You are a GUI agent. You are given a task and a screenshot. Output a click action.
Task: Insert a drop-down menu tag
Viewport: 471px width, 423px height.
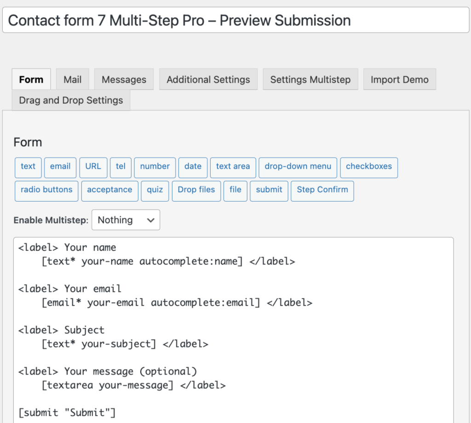[x=298, y=168]
